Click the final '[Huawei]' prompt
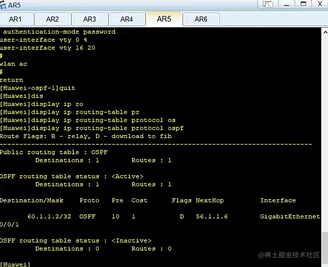Viewport: 328px width, 267px height. pyautogui.click(x=15, y=264)
